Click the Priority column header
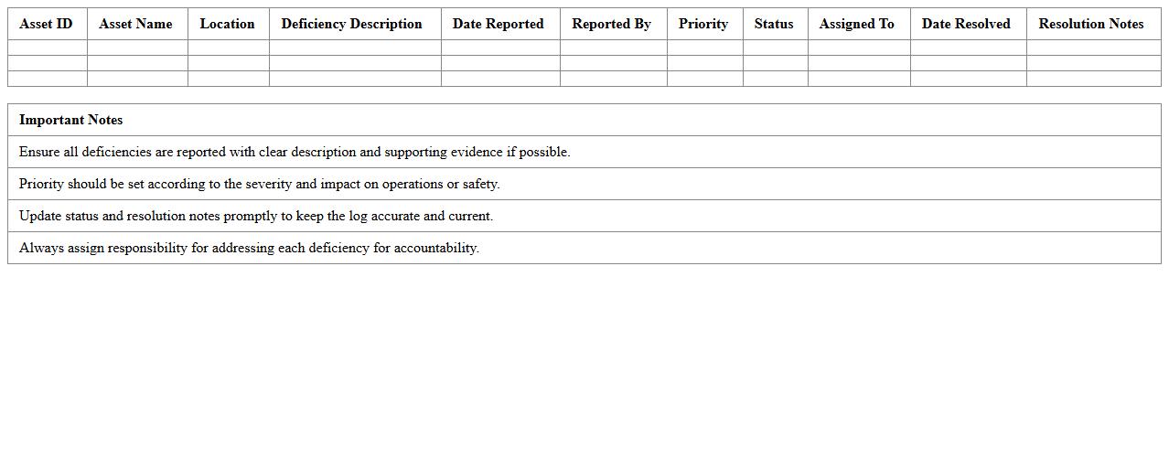Screen dimensions: 1169x458 [702, 24]
